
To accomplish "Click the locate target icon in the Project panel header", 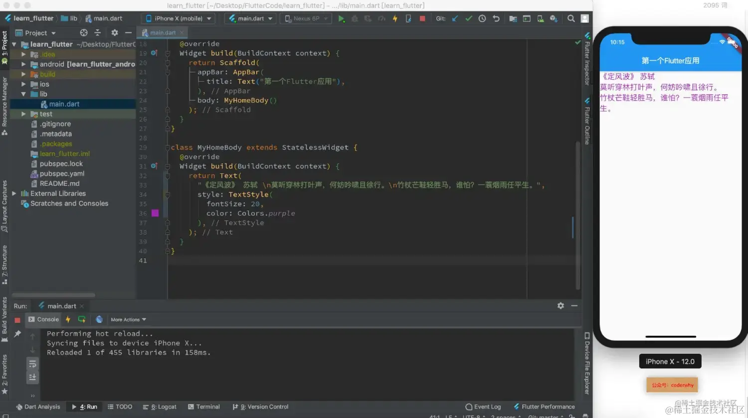I will 84,32.
